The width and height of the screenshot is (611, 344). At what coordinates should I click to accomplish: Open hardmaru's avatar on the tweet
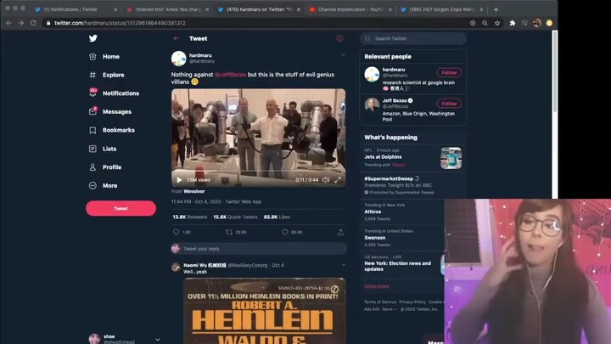point(178,59)
